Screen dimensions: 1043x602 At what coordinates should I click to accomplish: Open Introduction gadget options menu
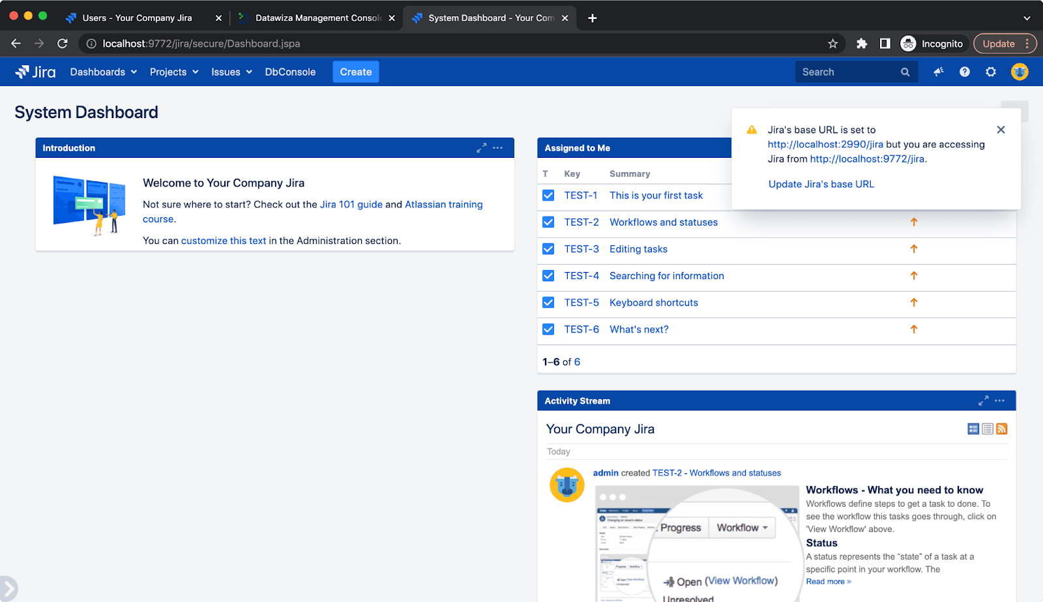coord(497,148)
